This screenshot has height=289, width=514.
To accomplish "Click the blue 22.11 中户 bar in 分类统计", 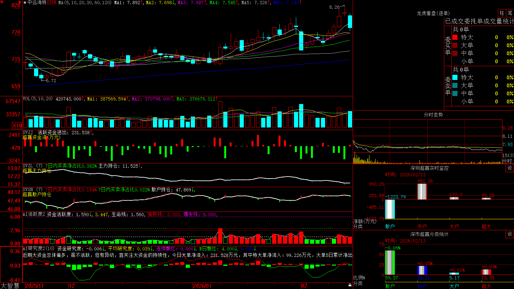I will tap(422, 270).
